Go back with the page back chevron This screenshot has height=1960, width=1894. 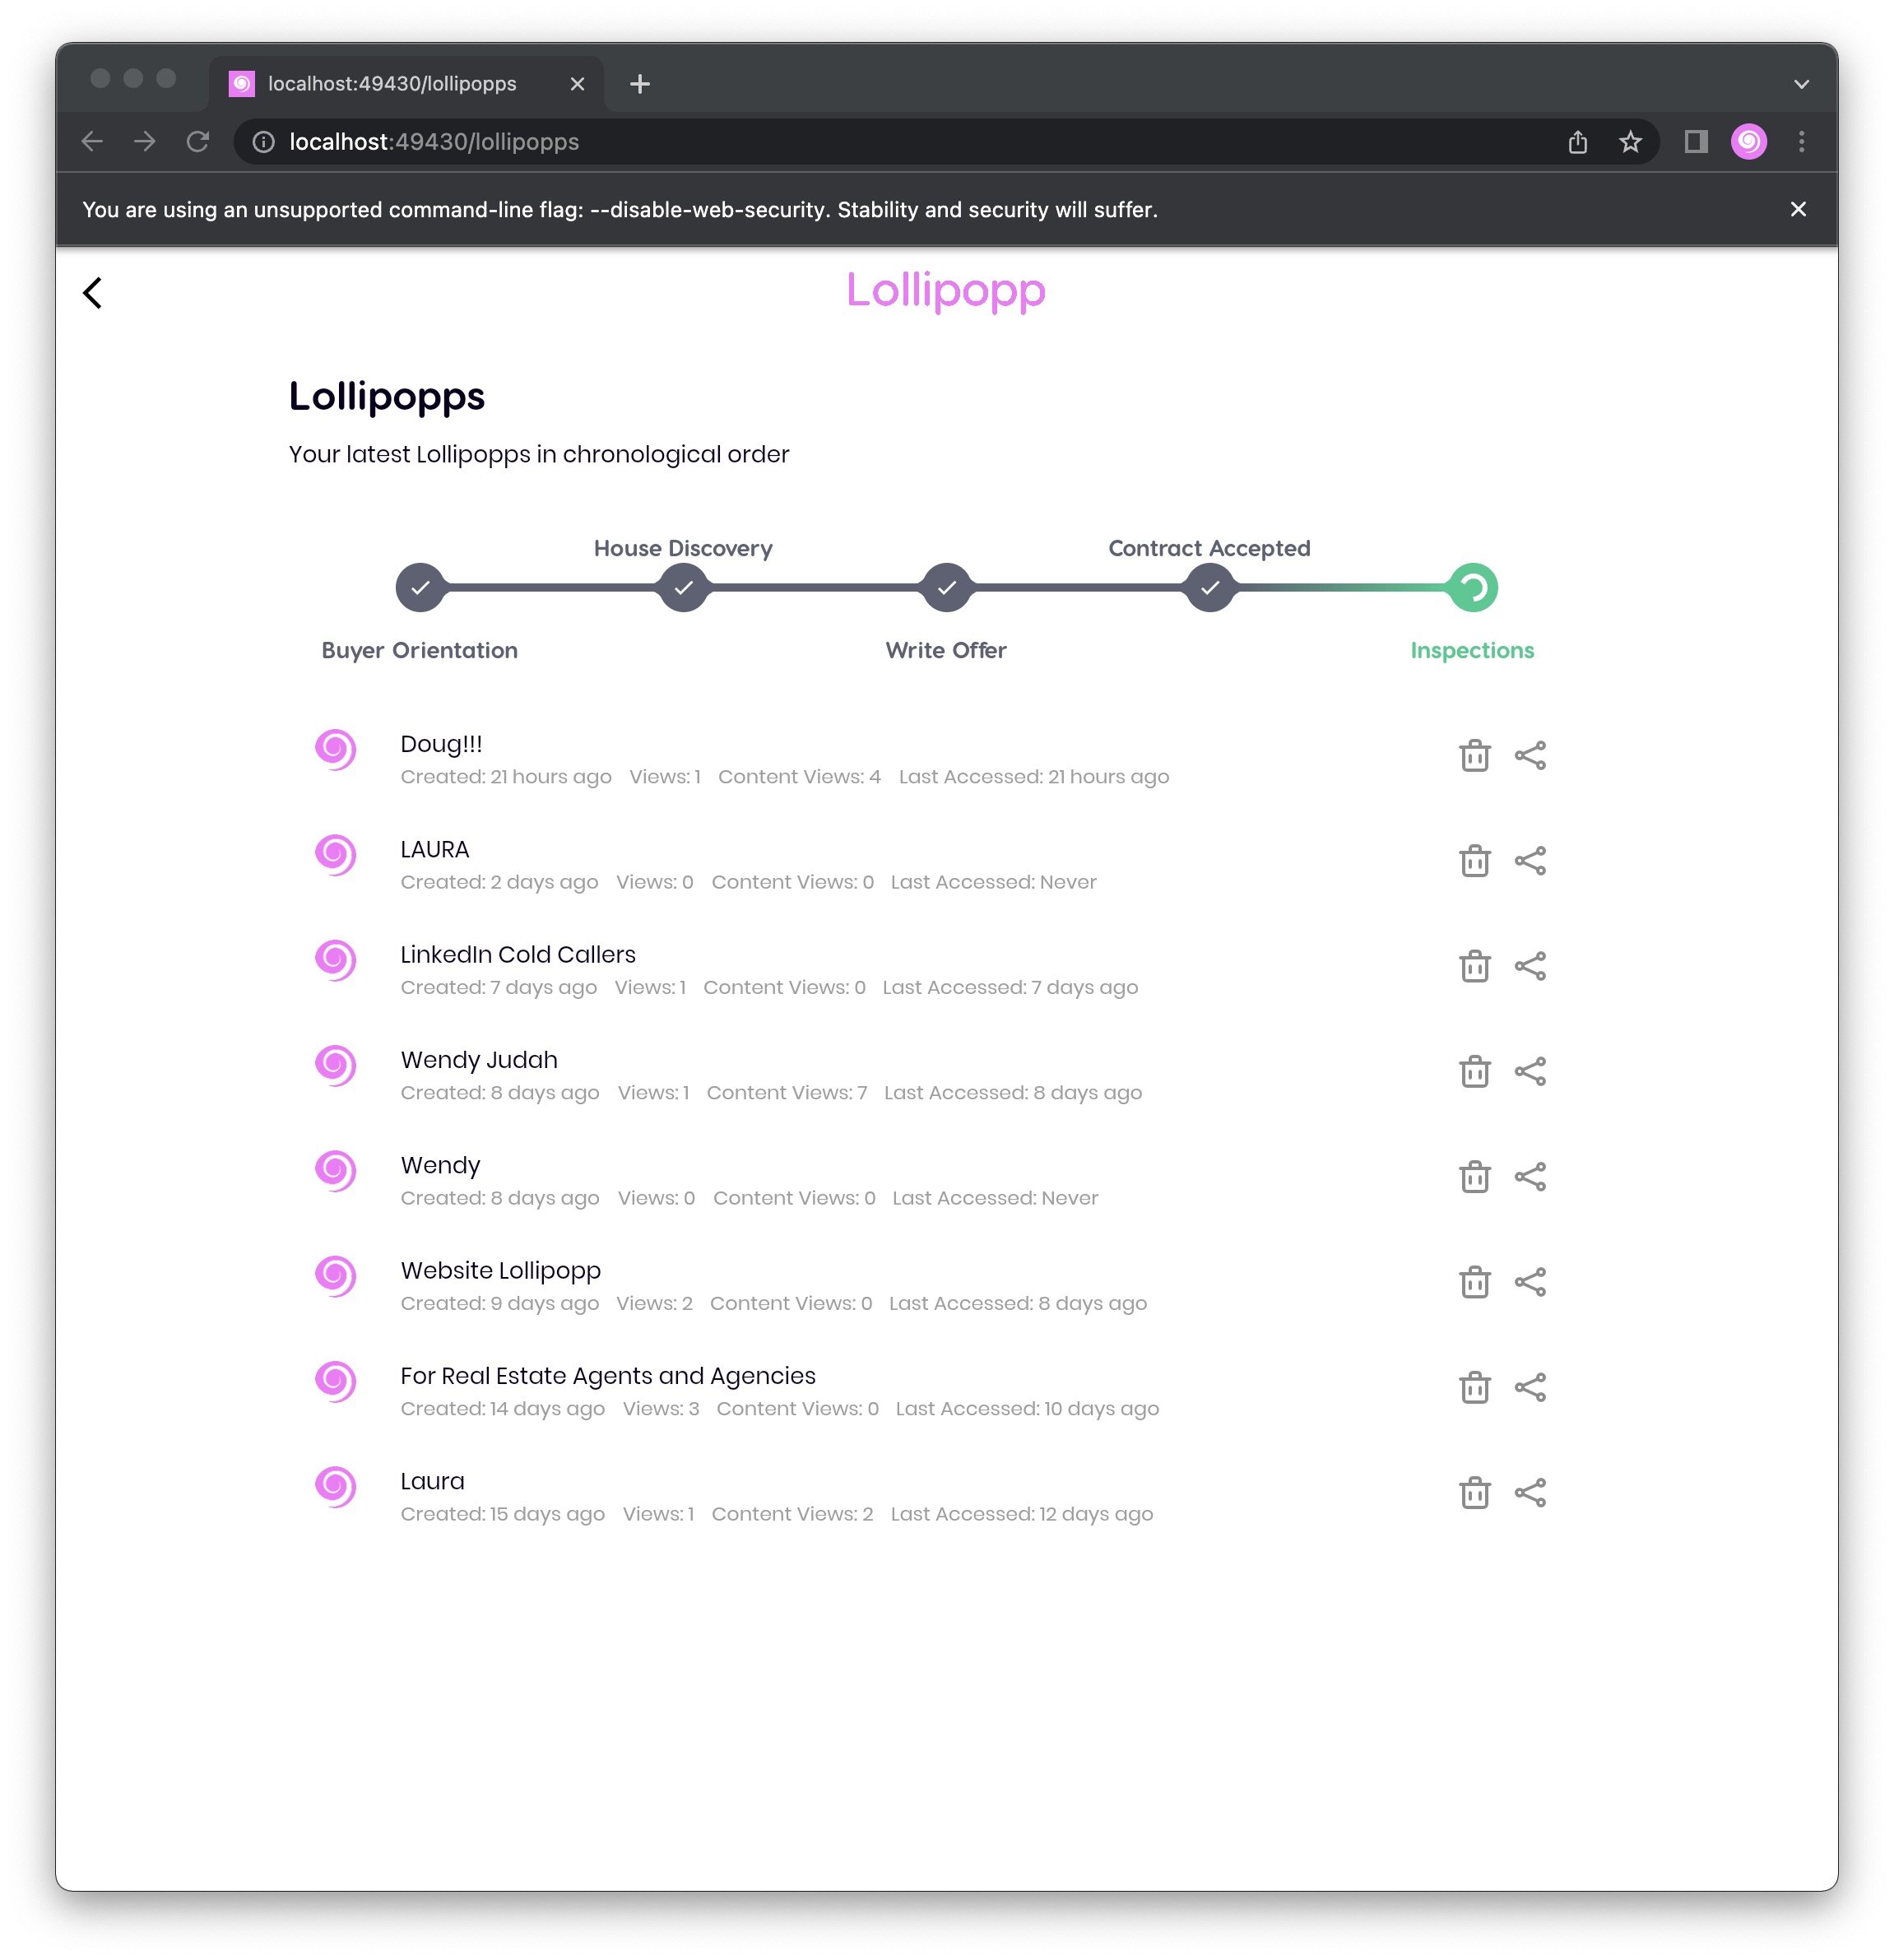pyautogui.click(x=92, y=293)
